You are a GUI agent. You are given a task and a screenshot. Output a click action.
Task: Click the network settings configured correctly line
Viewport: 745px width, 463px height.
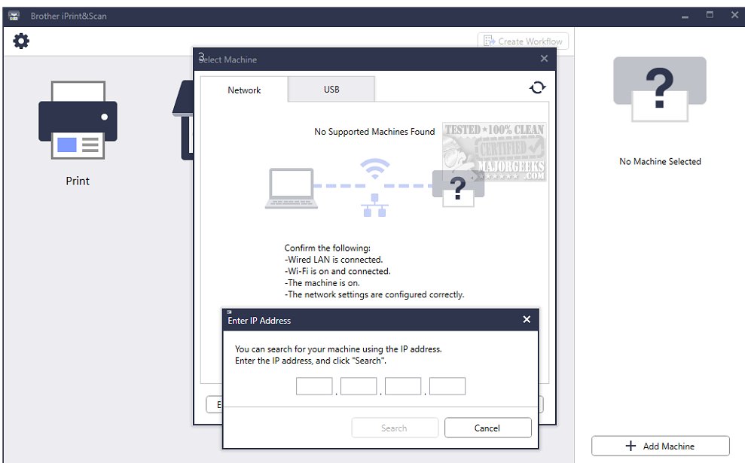pyautogui.click(x=374, y=294)
